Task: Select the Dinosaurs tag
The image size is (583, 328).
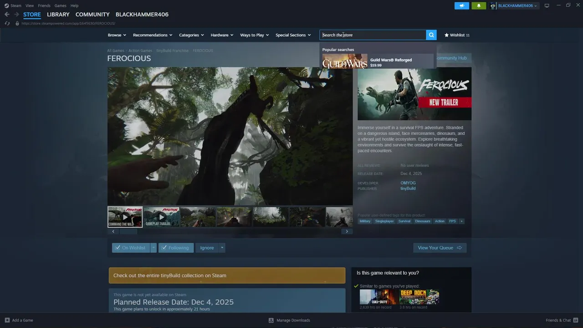Action: [423, 221]
